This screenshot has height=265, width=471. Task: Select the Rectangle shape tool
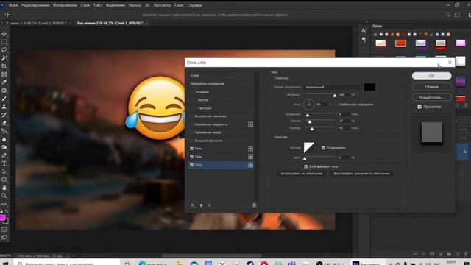[x=4, y=180]
